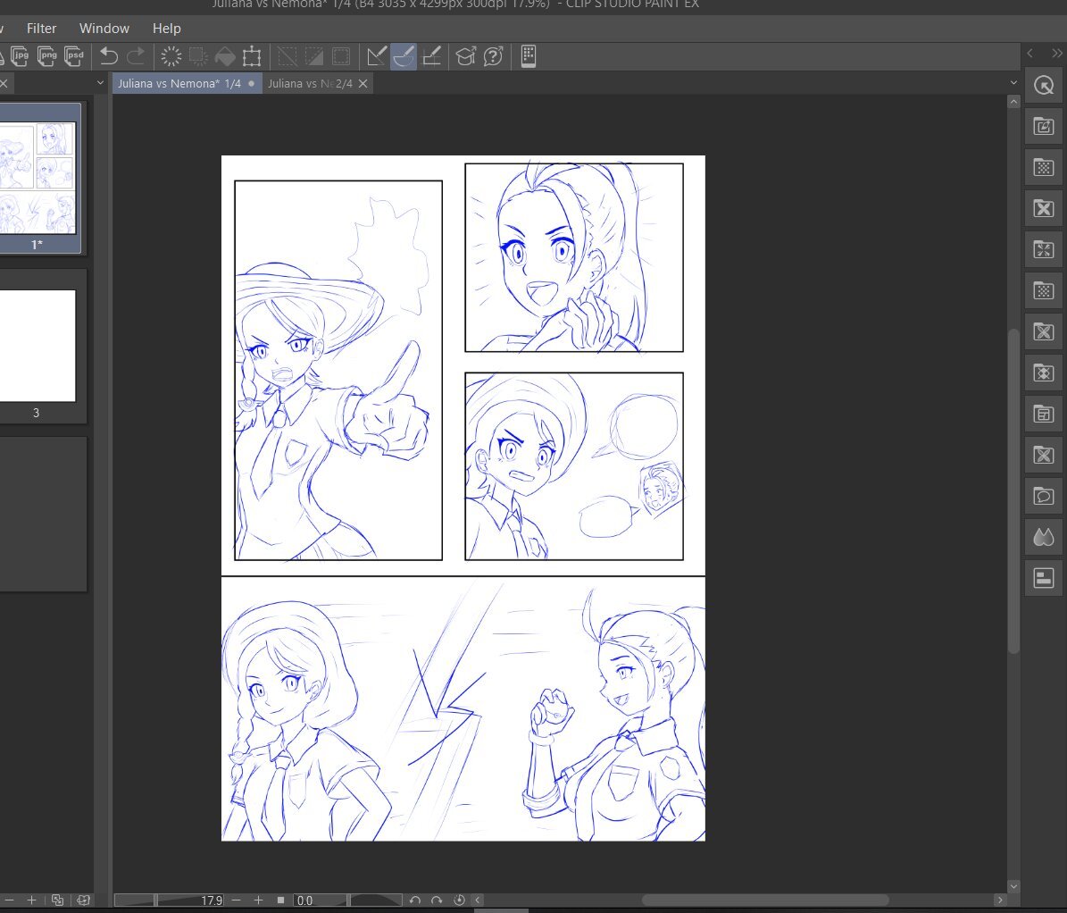Click the Clear command icon
The width and height of the screenshot is (1067, 913).
(171, 55)
